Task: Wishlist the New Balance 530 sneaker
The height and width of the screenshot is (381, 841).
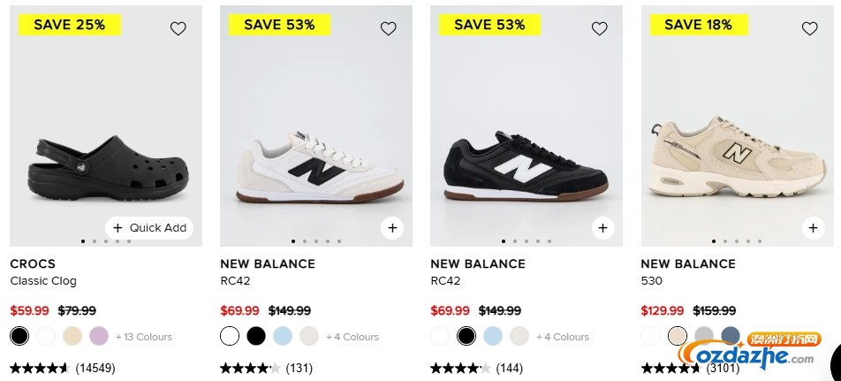Action: click(810, 29)
